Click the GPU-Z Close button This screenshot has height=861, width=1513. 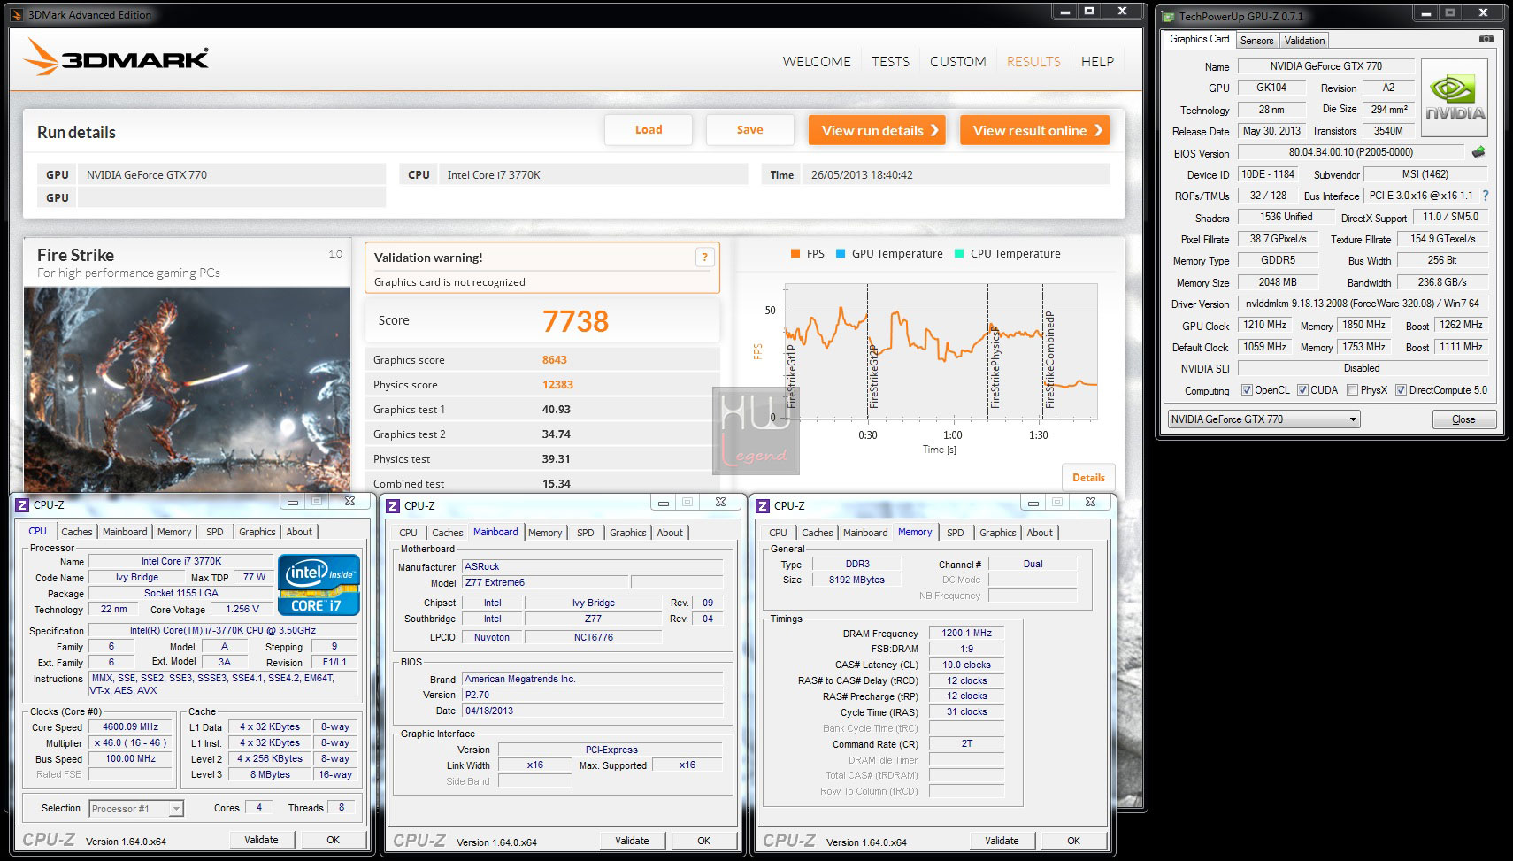pyautogui.click(x=1463, y=419)
